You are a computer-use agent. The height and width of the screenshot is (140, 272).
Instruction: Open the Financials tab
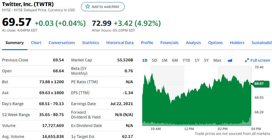pos(169,43)
